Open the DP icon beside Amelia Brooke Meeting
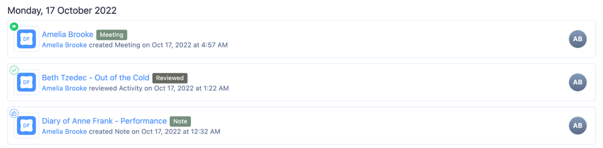The height and width of the screenshot is (148, 603). coord(26,39)
